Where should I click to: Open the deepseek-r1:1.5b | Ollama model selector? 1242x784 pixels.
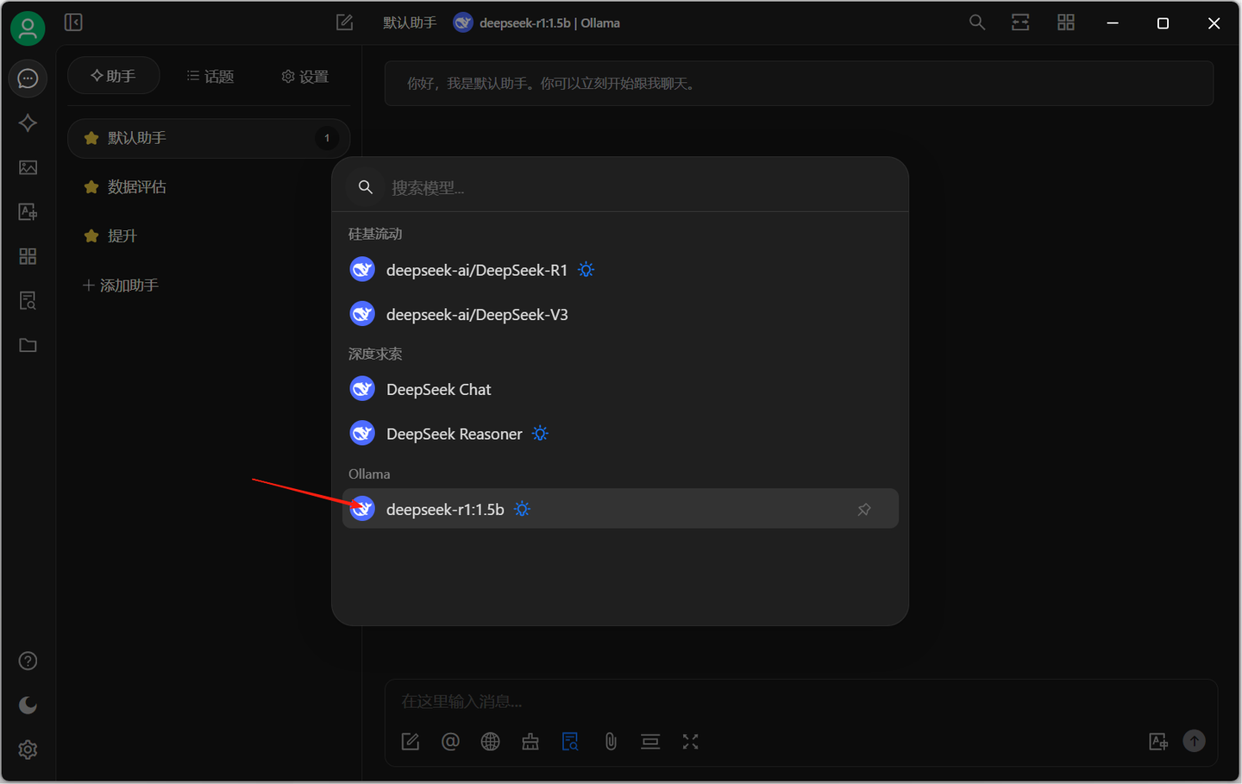536,23
